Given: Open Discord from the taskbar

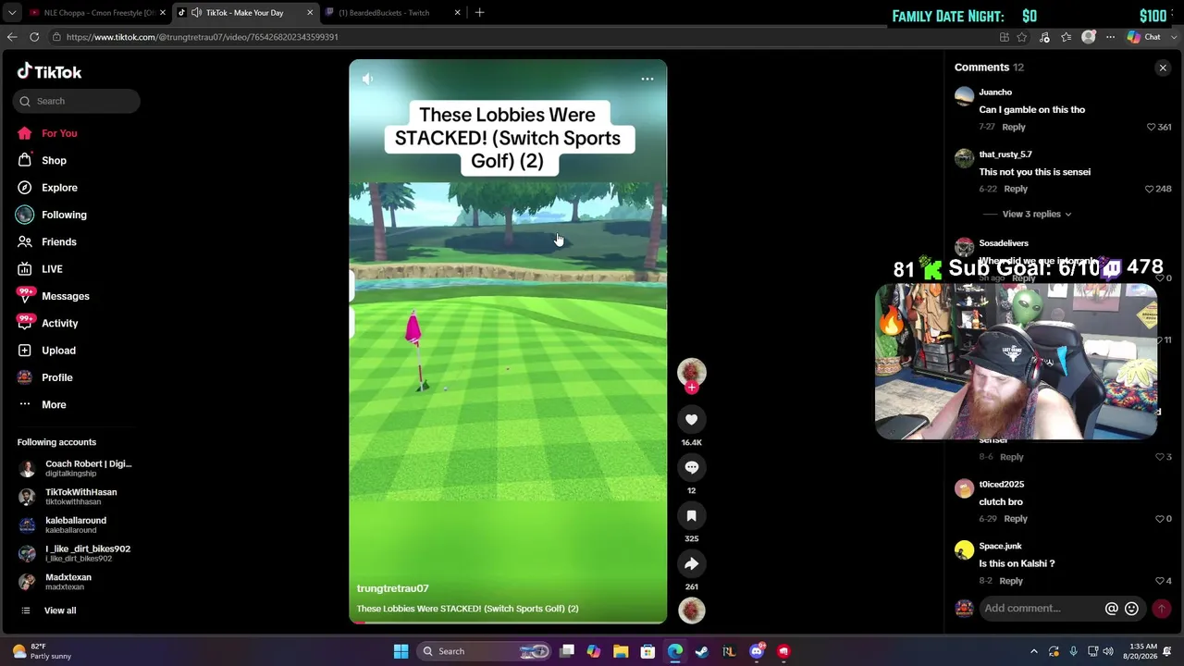Looking at the screenshot, I should tap(757, 651).
